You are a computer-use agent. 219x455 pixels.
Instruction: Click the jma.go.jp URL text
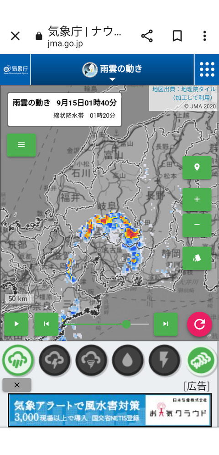[x=65, y=44]
